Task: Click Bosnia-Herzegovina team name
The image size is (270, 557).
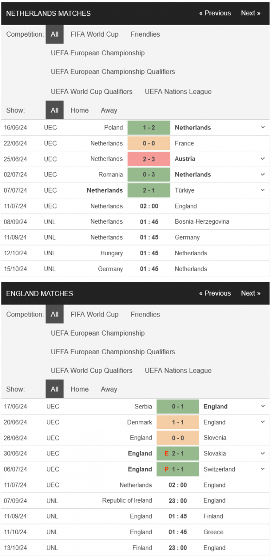Action: 202,221
